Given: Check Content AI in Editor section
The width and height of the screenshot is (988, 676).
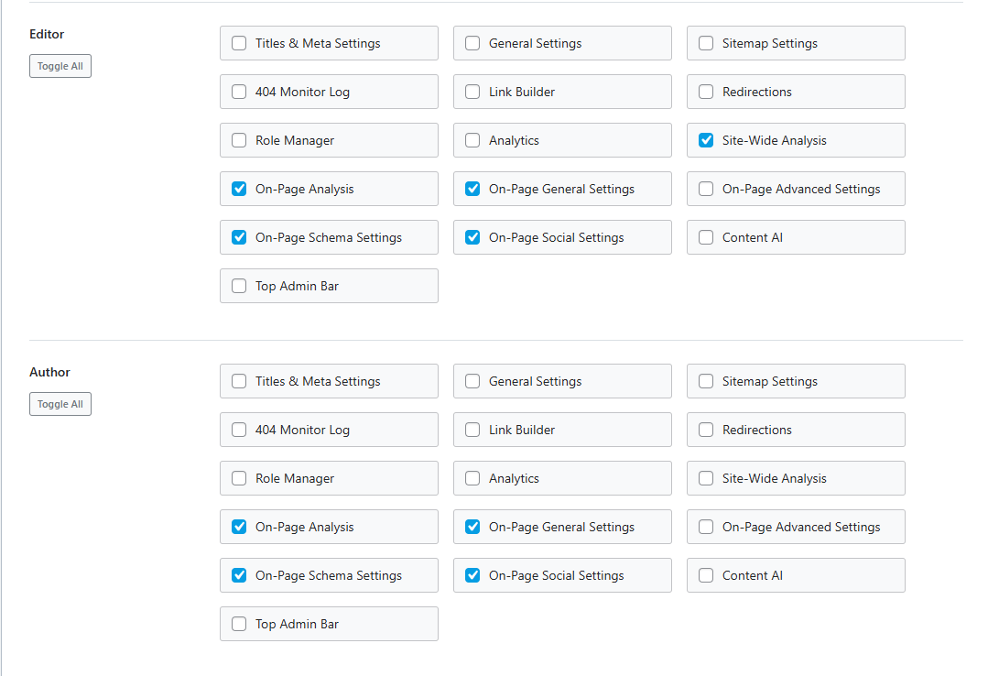Looking at the screenshot, I should [x=706, y=237].
